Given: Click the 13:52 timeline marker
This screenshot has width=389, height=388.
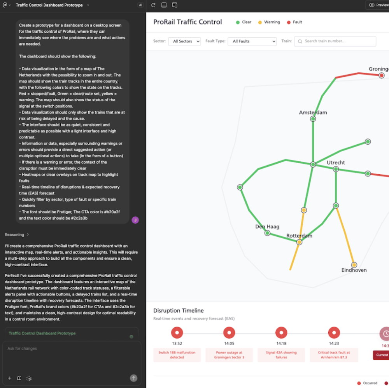Looking at the screenshot, I should tap(177, 333).
